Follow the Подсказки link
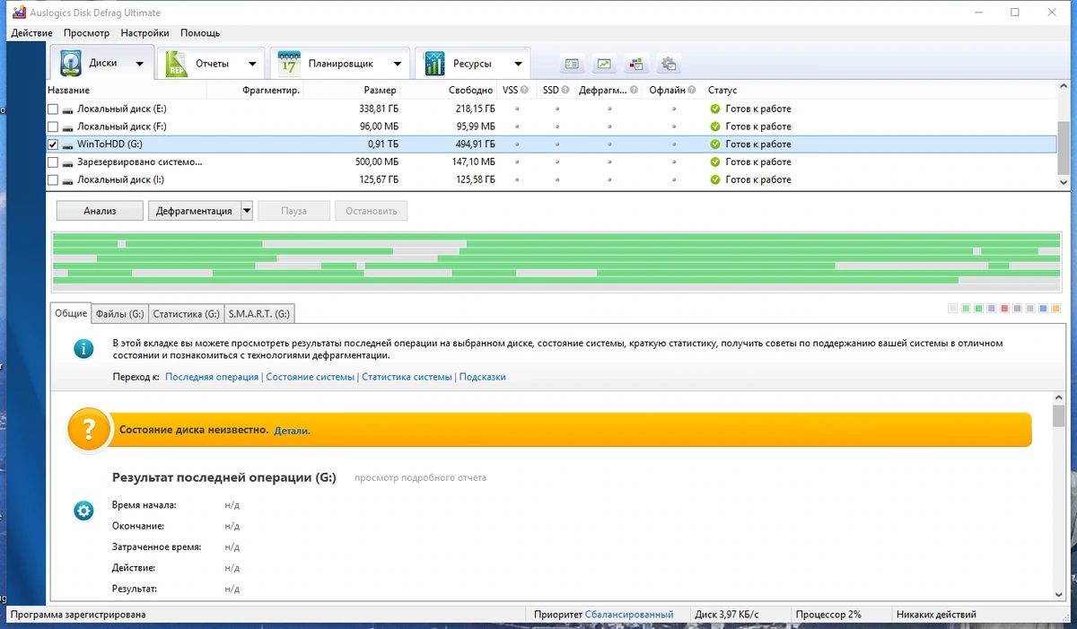Viewport: 1077px width, 629px height. (x=483, y=377)
